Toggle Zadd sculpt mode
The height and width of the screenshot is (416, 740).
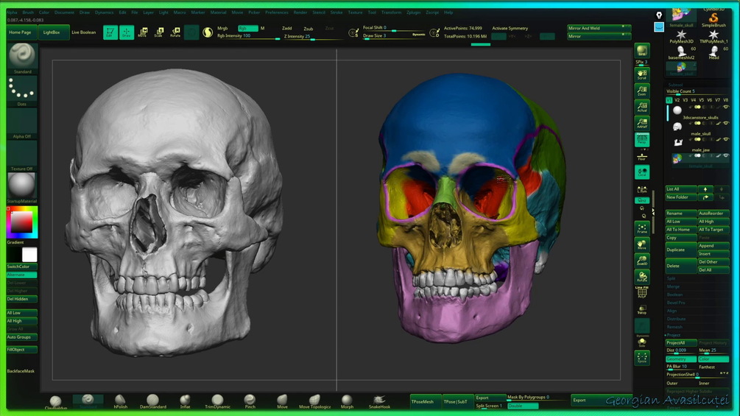click(x=287, y=28)
